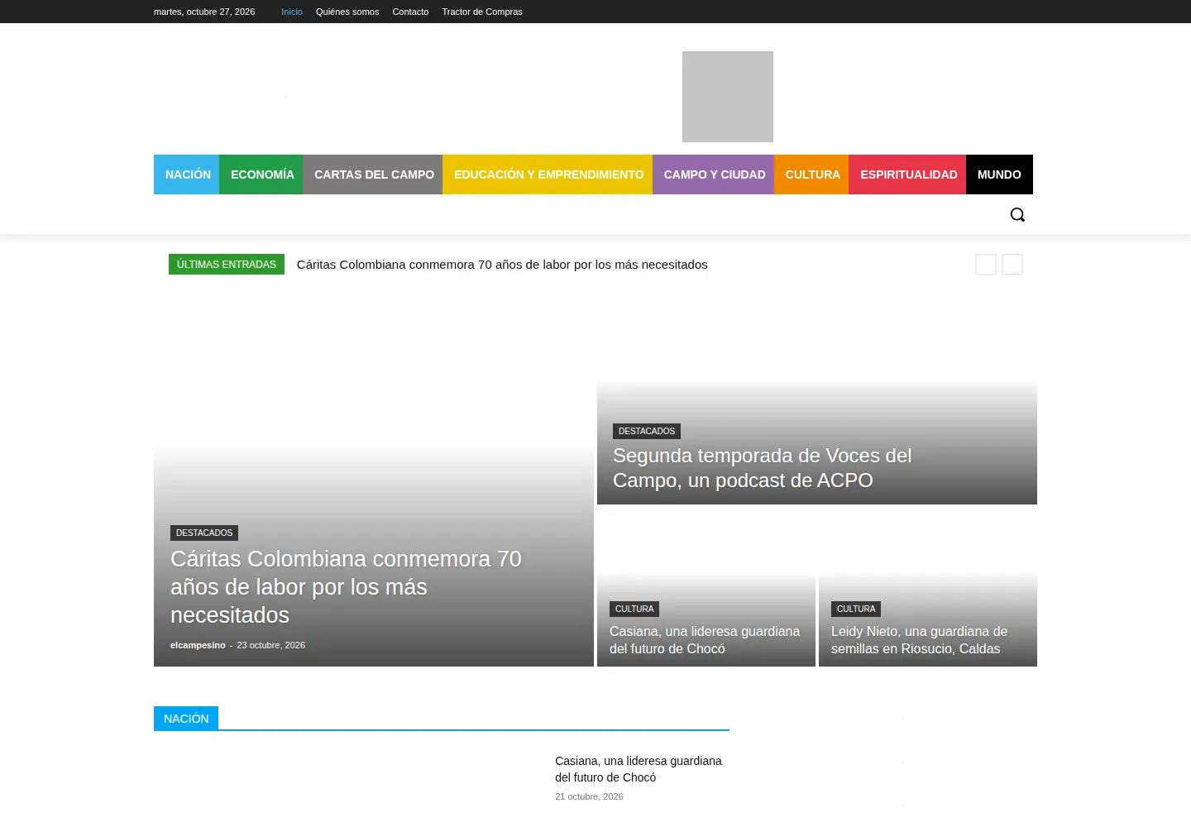
Task: Click the date martes, octubre 27, 2026
Action: [204, 12]
